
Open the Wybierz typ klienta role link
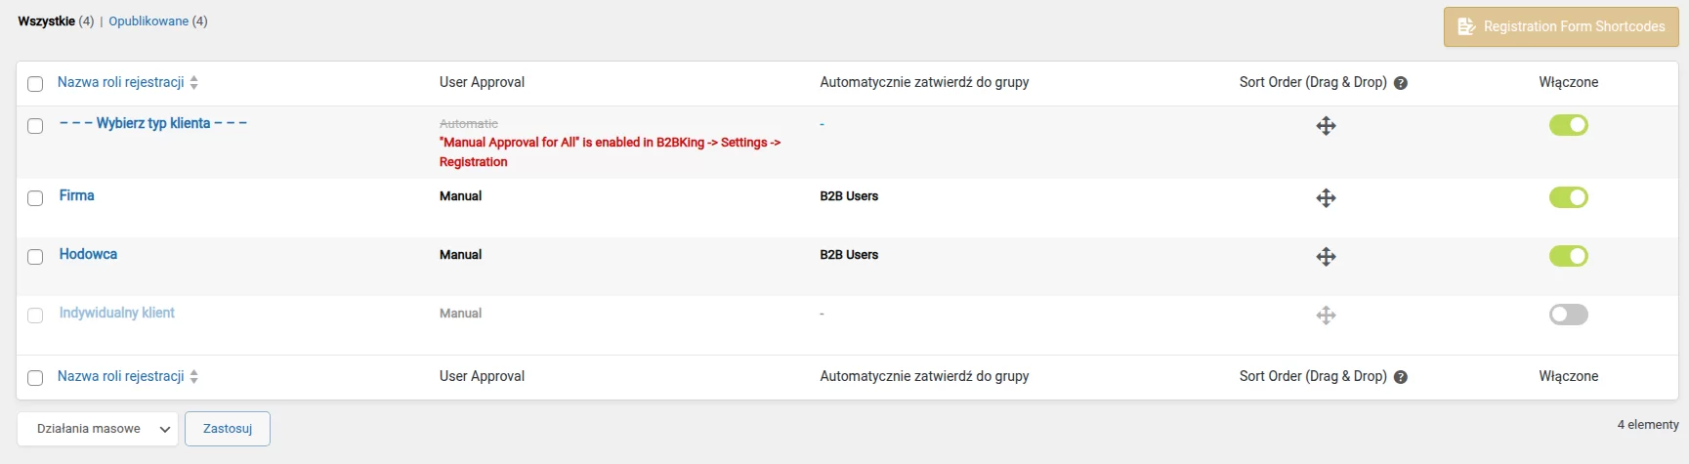click(x=153, y=124)
